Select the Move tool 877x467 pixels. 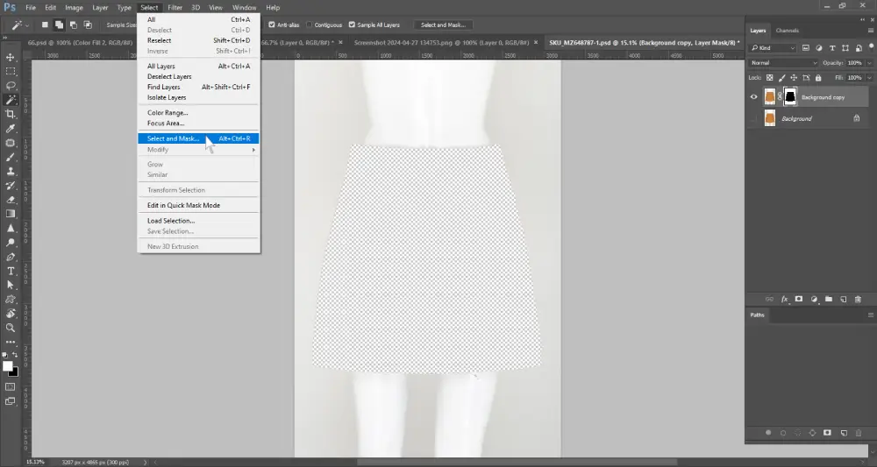point(10,57)
